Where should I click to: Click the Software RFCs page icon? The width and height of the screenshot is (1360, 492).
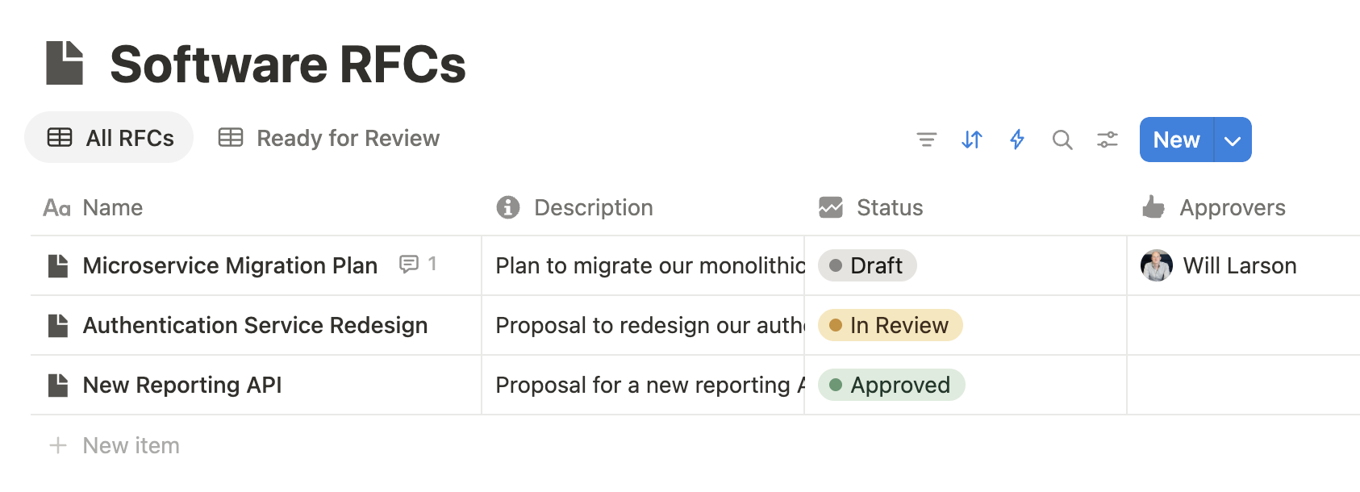(x=65, y=63)
